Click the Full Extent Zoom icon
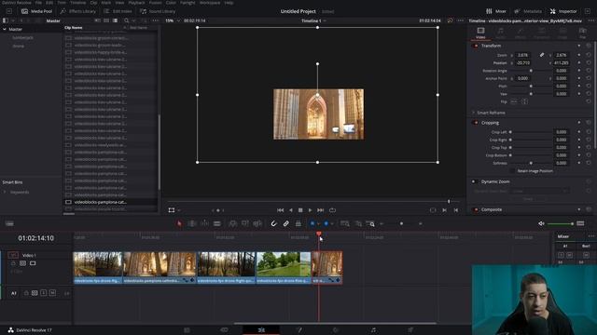 345,223
